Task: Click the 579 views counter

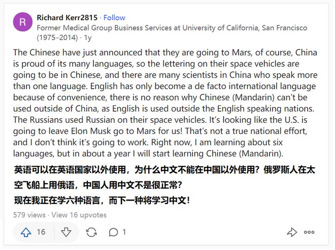Action: point(29,215)
